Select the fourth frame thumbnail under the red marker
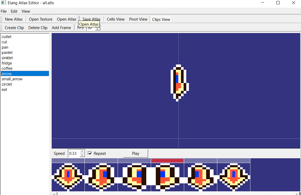 [167, 177]
